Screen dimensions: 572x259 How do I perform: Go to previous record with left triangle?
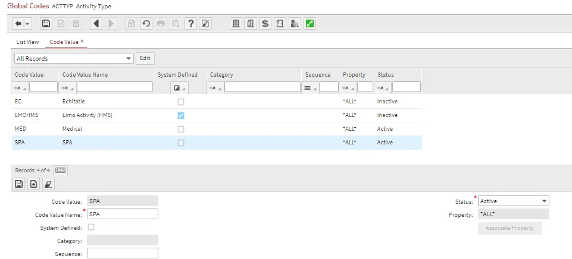pos(96,24)
